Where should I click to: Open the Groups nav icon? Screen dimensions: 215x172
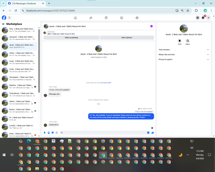coord(137,18)
